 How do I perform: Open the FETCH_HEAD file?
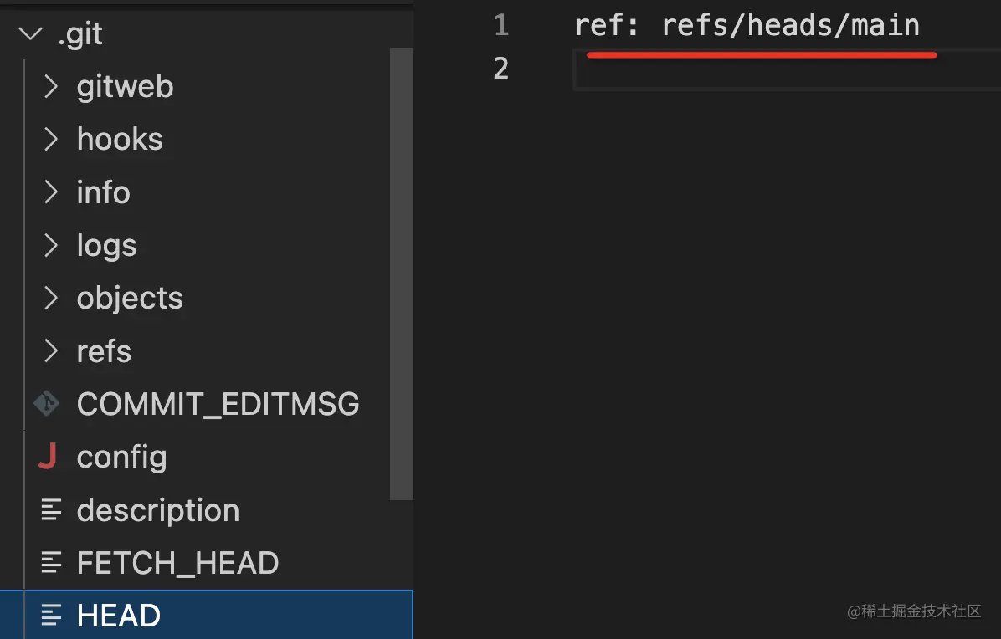click(x=177, y=563)
